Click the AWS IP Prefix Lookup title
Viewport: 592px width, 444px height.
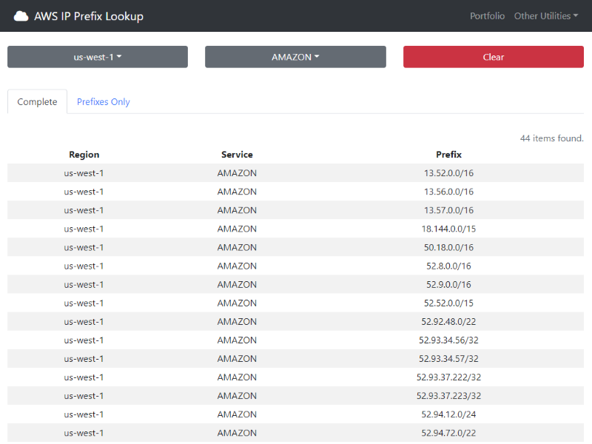coord(89,16)
